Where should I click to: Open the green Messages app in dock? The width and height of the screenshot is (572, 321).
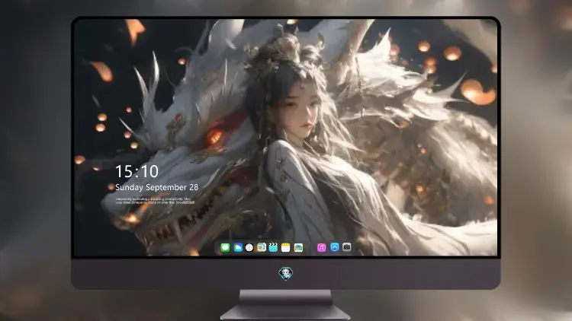(225, 247)
